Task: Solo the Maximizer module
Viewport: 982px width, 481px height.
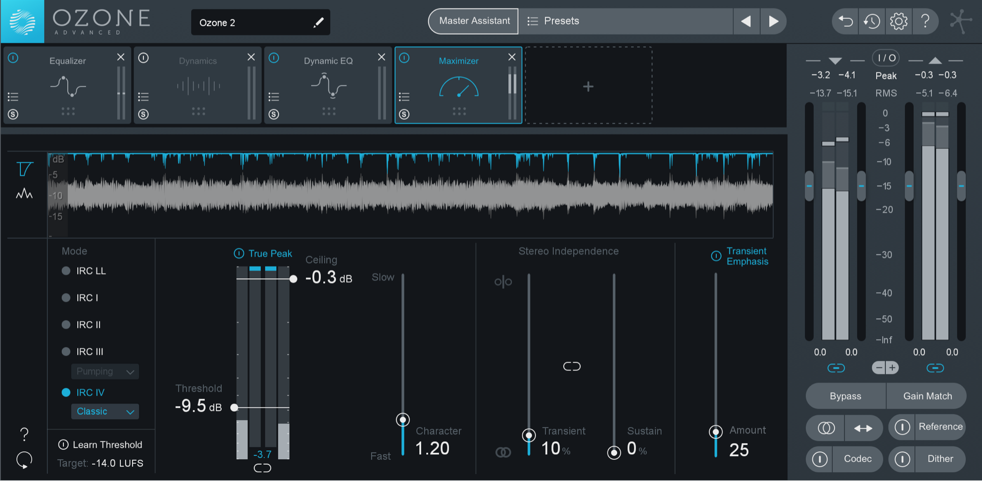Action: 404,114
